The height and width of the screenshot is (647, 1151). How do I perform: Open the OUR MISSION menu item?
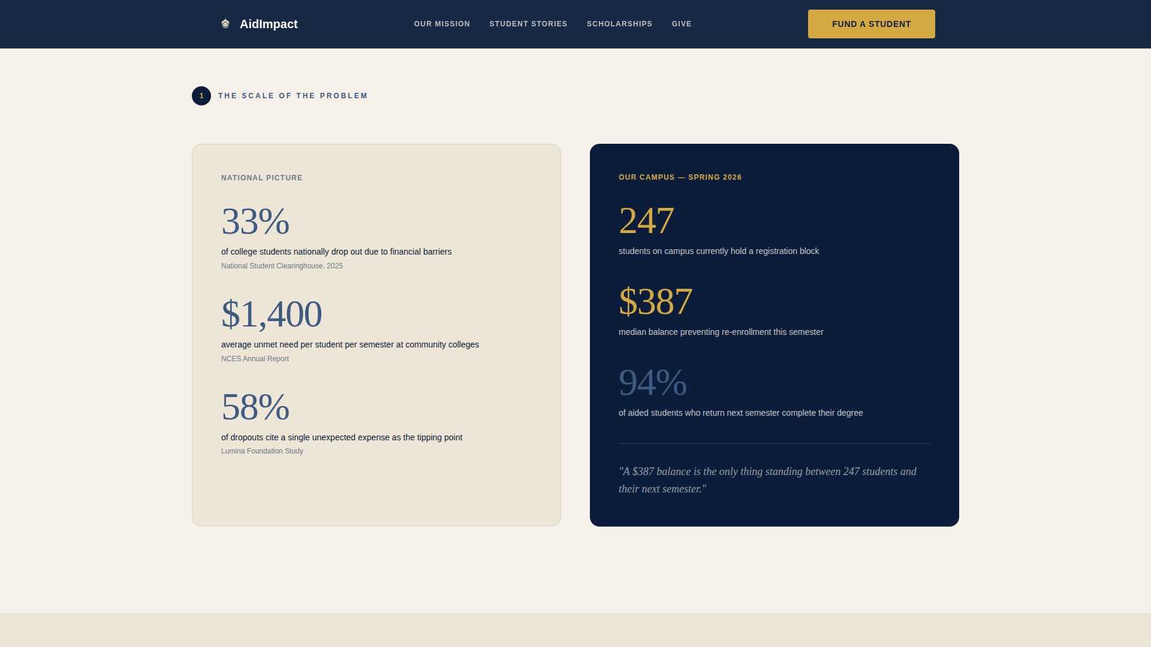(441, 24)
